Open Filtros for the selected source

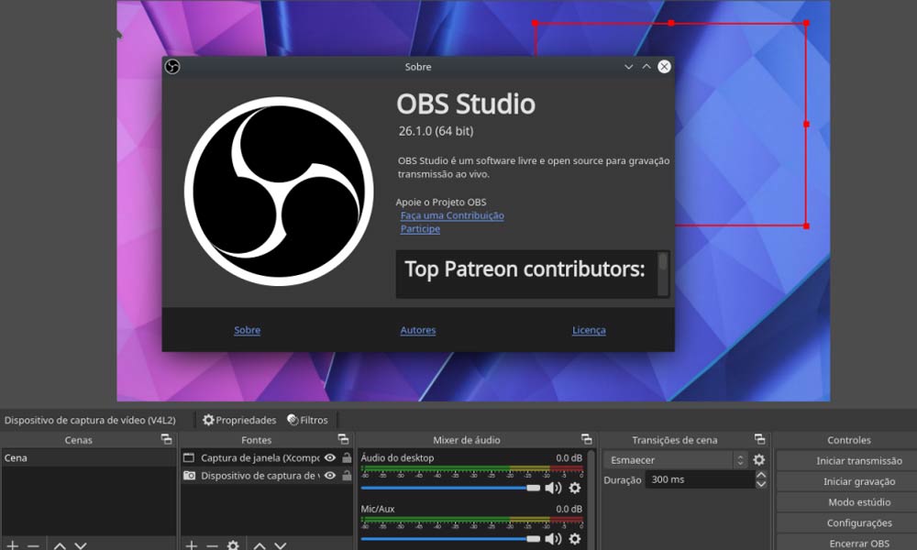pos(307,420)
